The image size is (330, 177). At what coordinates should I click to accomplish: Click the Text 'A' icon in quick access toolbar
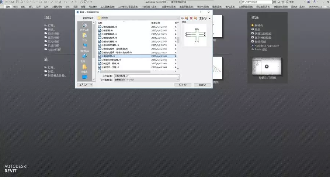(60, 2)
